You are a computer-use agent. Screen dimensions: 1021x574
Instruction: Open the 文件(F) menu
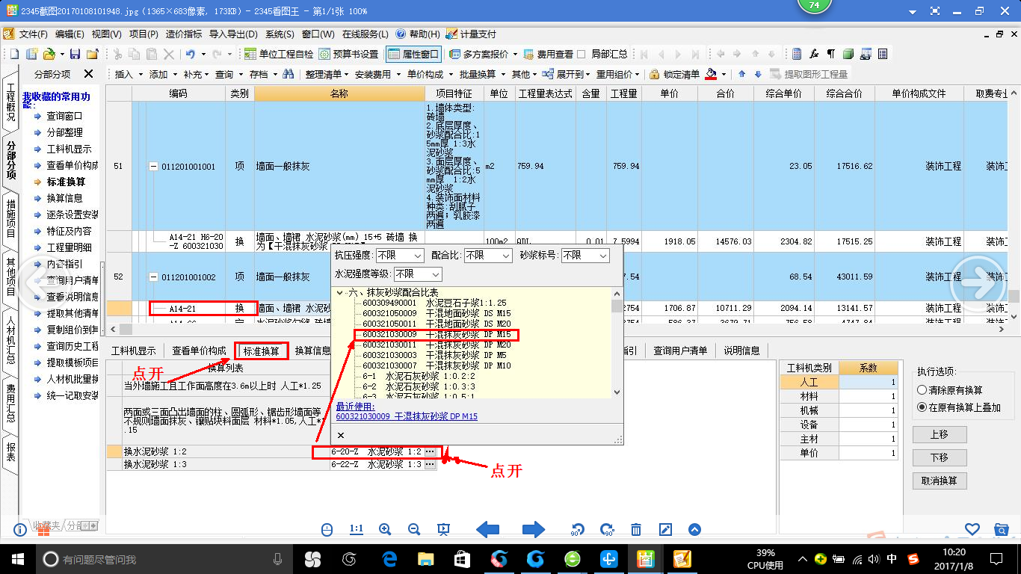(x=33, y=34)
